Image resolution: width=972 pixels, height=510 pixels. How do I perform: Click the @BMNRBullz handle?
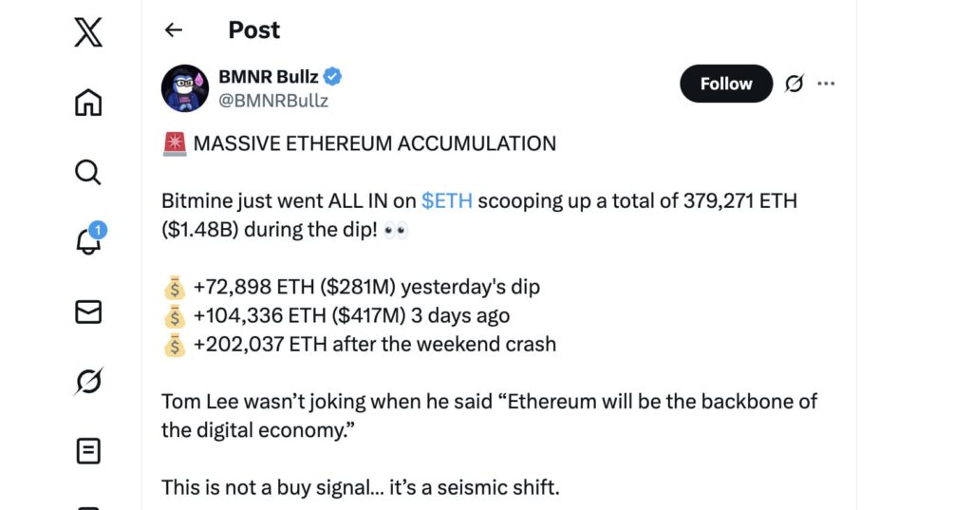coord(274,100)
